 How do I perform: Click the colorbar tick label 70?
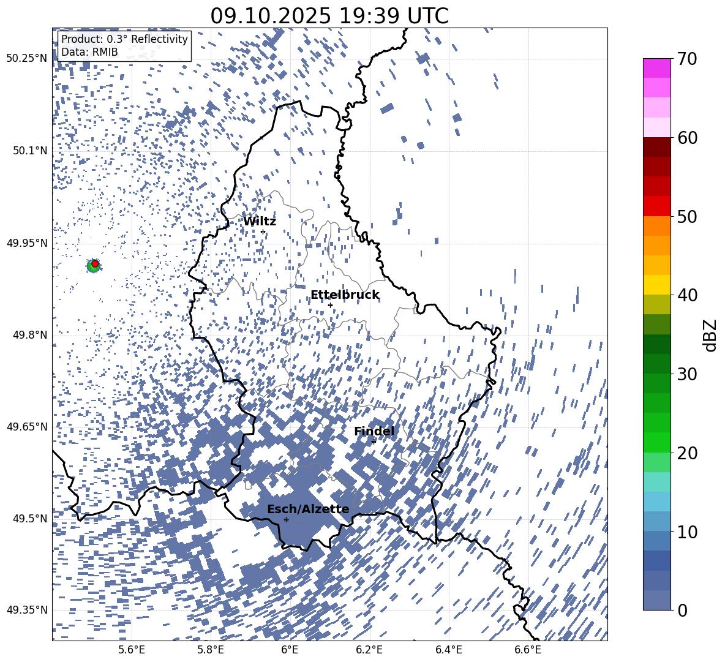coord(687,59)
